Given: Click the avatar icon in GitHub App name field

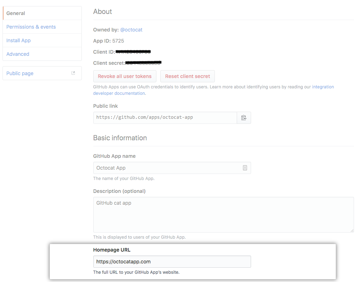Looking at the screenshot, I should pos(245,167).
